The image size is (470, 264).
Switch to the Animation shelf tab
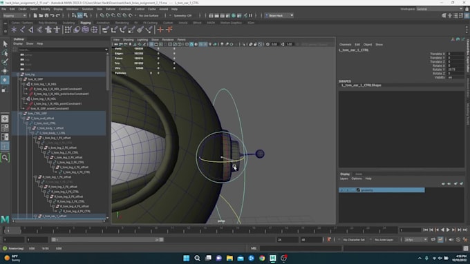(103, 23)
